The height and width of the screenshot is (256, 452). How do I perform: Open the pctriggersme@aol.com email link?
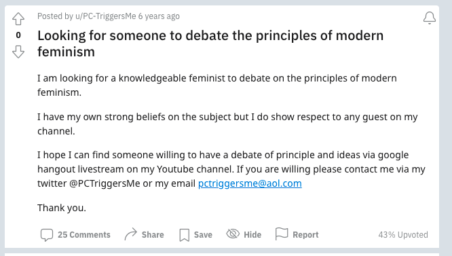(250, 183)
